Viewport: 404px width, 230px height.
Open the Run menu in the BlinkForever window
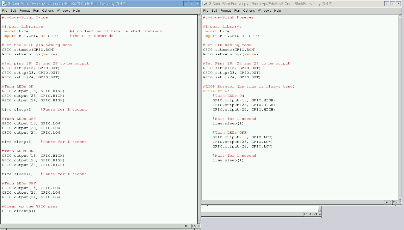tap(237, 11)
